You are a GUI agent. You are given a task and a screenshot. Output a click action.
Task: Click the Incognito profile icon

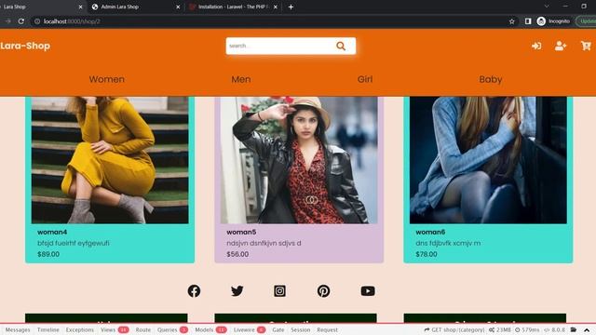pos(541,21)
